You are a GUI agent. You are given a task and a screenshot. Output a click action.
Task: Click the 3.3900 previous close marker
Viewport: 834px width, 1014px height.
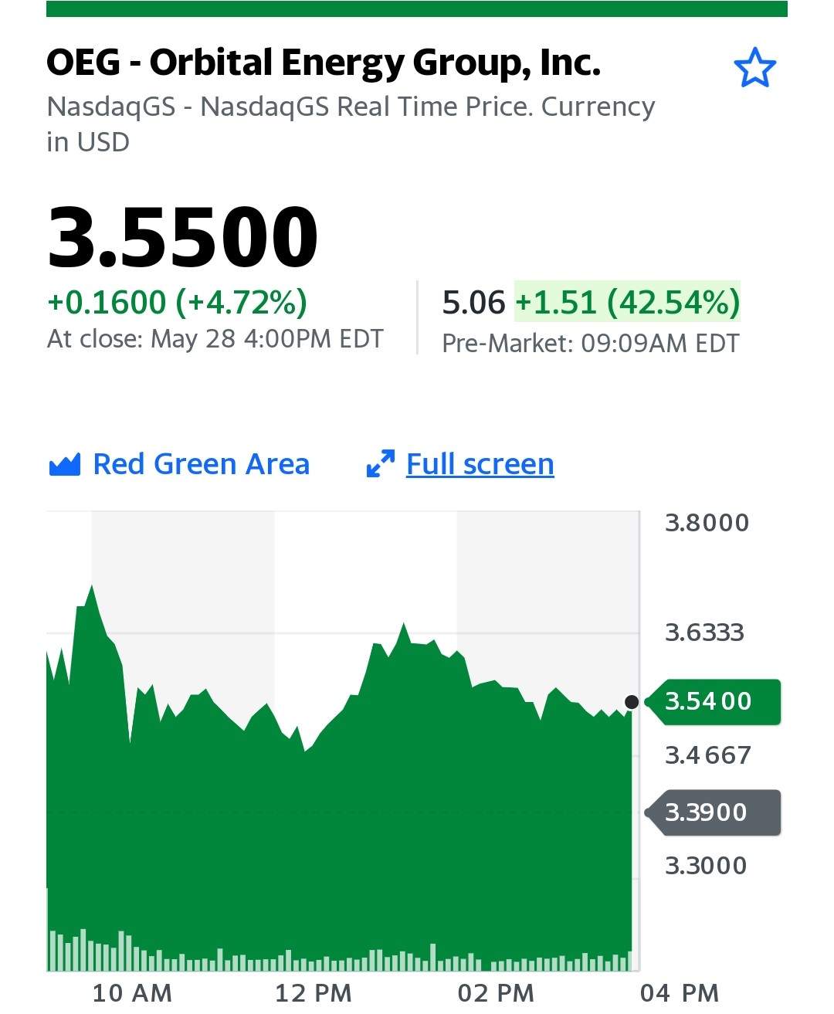tap(712, 812)
